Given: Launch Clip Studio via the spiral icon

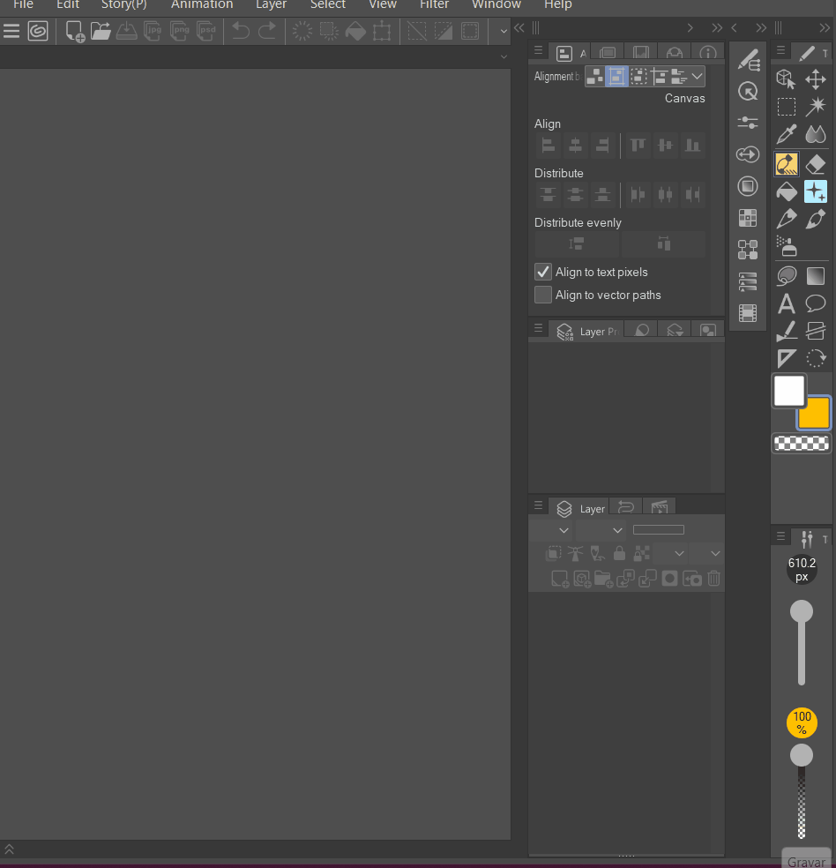Looking at the screenshot, I should click(x=38, y=32).
